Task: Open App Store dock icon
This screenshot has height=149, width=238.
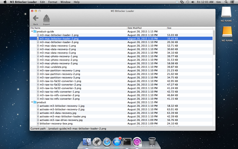Action: [x=117, y=142]
